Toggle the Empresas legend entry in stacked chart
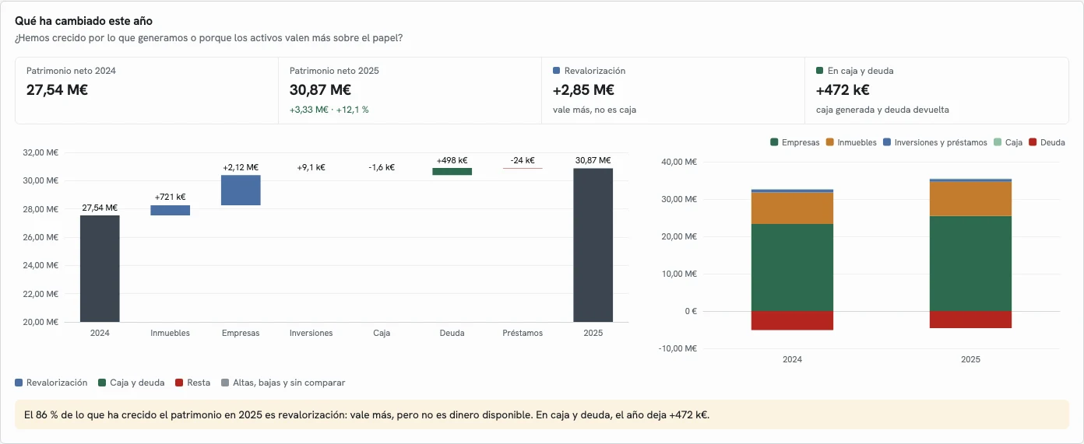Screen dimensions: 1084x444 click(x=794, y=142)
